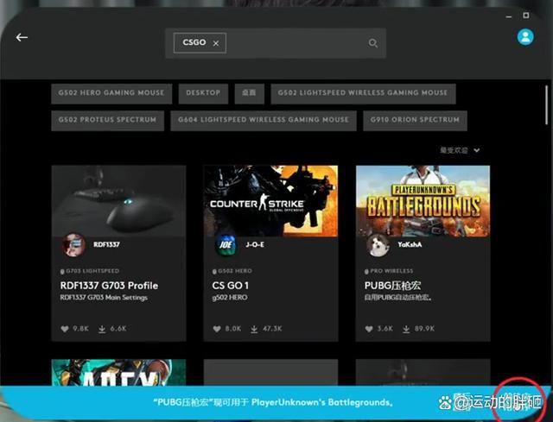Like the PUBG压枪宏 profile heart
This screenshot has width=553, height=422.
point(369,329)
